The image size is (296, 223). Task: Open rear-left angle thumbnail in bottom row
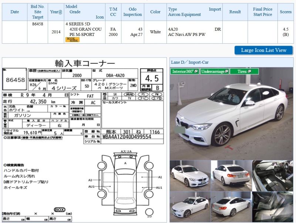point(231,207)
